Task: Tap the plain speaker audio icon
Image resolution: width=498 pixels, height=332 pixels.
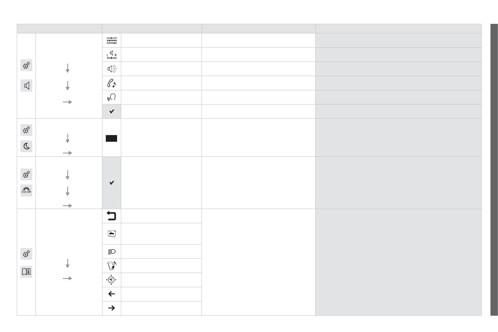Action: 26,86
